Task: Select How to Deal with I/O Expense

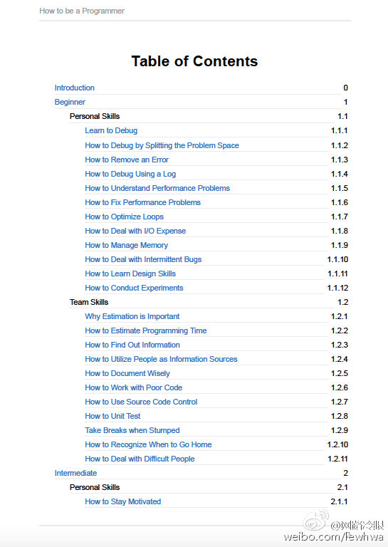Action: click(x=135, y=231)
